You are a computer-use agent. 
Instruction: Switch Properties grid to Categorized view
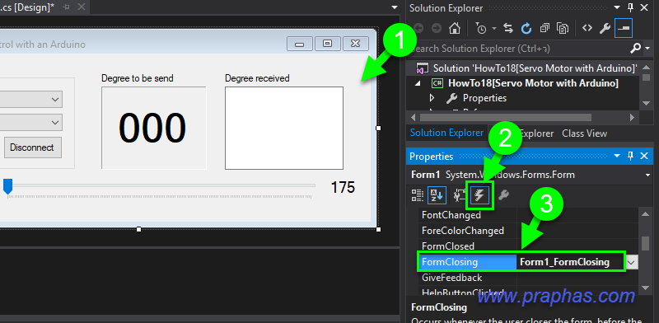[x=418, y=195]
